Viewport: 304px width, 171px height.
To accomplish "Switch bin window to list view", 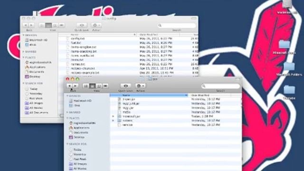I will 92,85.
